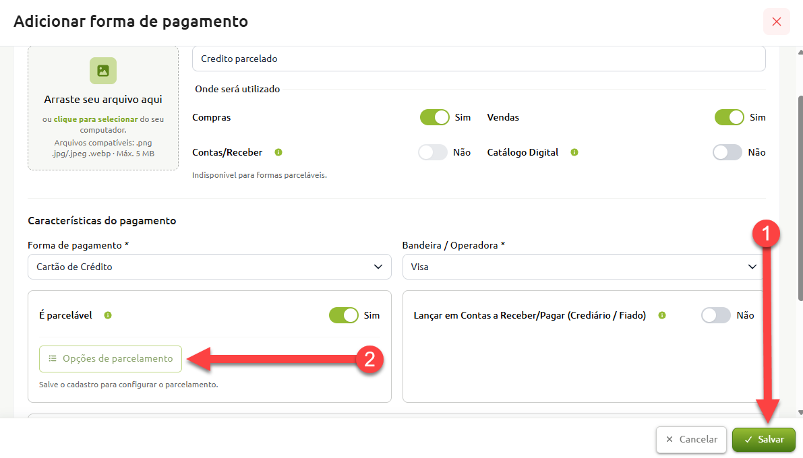Click the É parcelável info icon
Screen dimensions: 803x458
(108, 315)
